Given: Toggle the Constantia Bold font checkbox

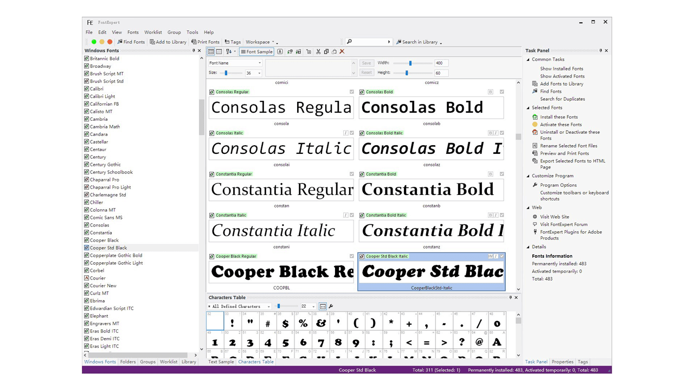Looking at the screenshot, I should pyautogui.click(x=502, y=174).
